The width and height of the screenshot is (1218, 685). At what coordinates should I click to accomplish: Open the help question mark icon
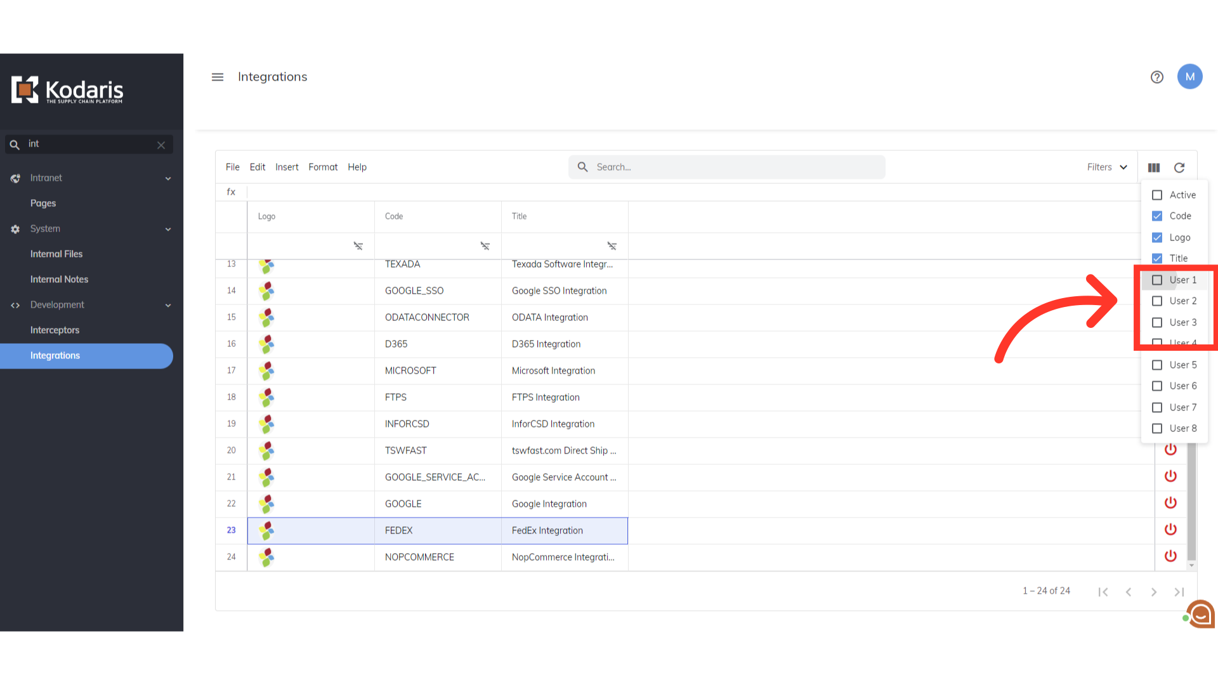point(1157,77)
